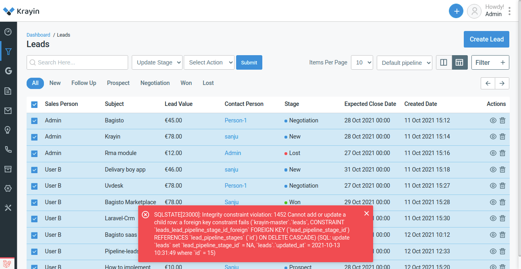
Task: Uncheck the Uvdesk row checkbox
Action: [x=34, y=186]
